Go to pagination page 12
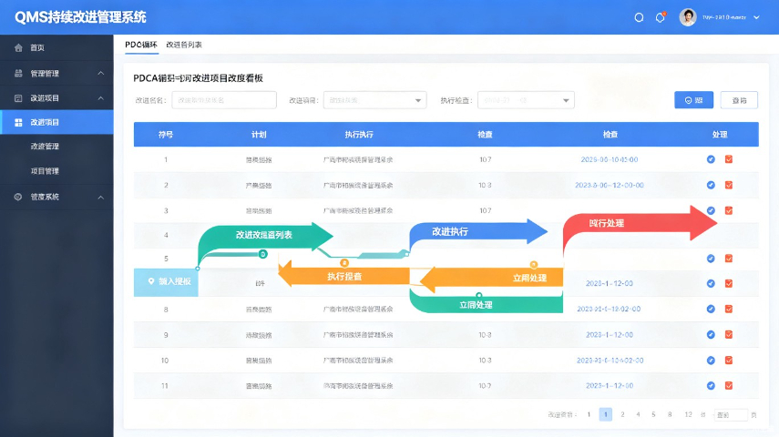 pyautogui.click(x=688, y=414)
